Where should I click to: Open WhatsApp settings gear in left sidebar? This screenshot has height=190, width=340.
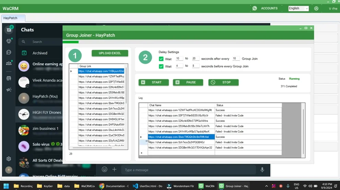[x=9, y=159]
